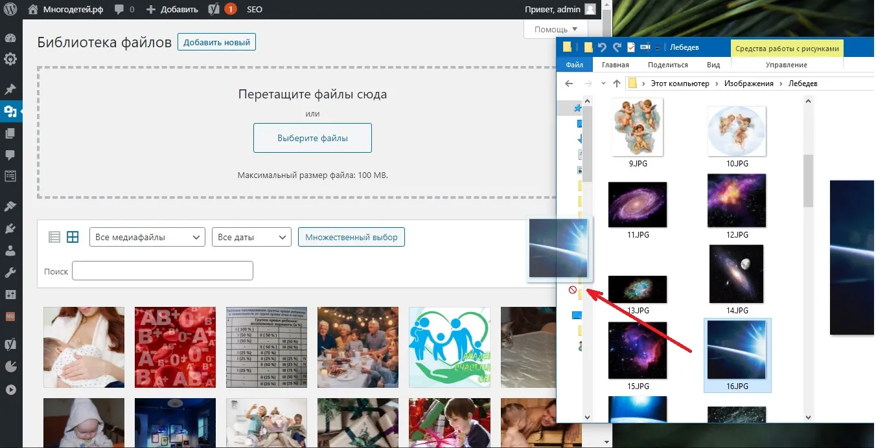Click the file list scroll-down arrow in Explorer
The height and width of the screenshot is (448, 876).
pos(808,418)
